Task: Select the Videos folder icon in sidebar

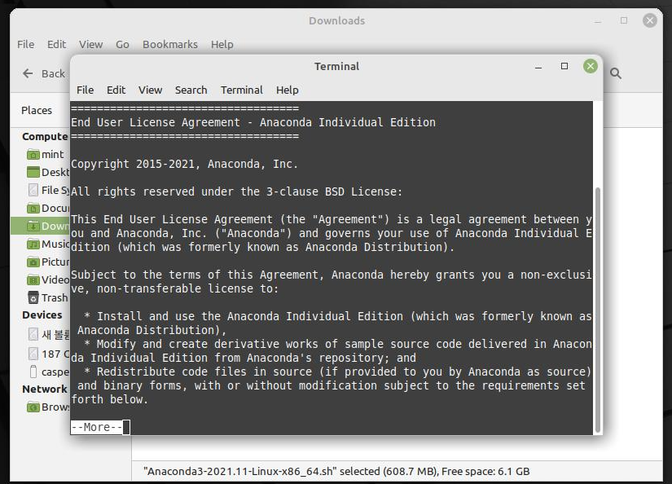Action: click(x=33, y=280)
